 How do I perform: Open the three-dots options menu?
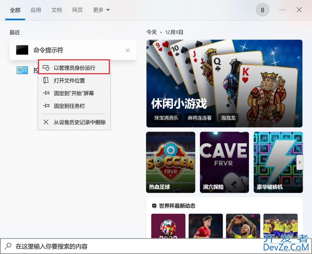283,10
